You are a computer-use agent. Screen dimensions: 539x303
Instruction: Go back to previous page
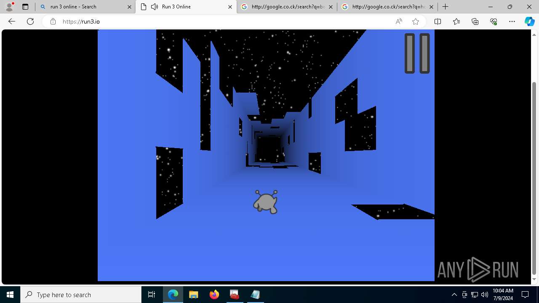[x=12, y=21]
